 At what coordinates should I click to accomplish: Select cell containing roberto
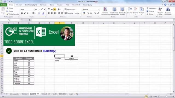71,58
